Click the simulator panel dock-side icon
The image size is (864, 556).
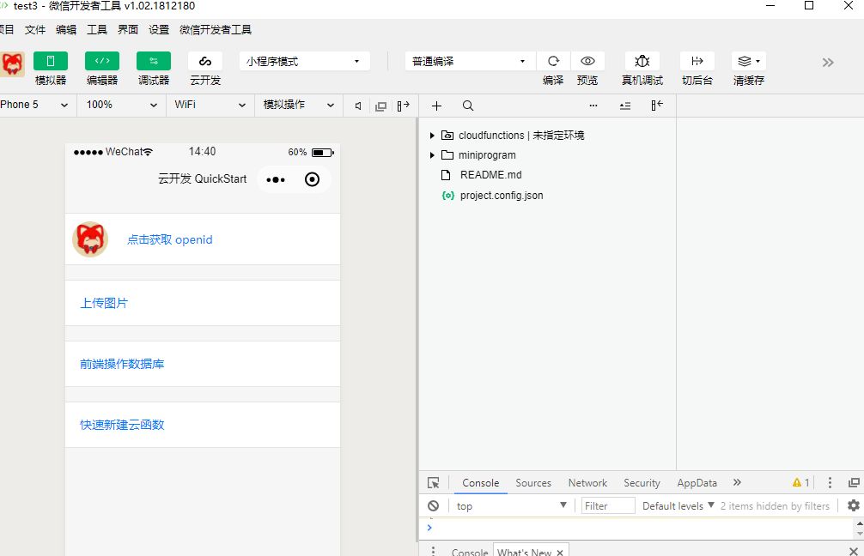404,106
